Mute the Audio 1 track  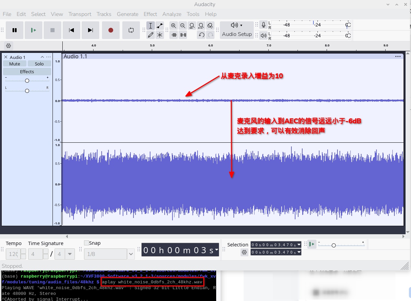pos(15,64)
